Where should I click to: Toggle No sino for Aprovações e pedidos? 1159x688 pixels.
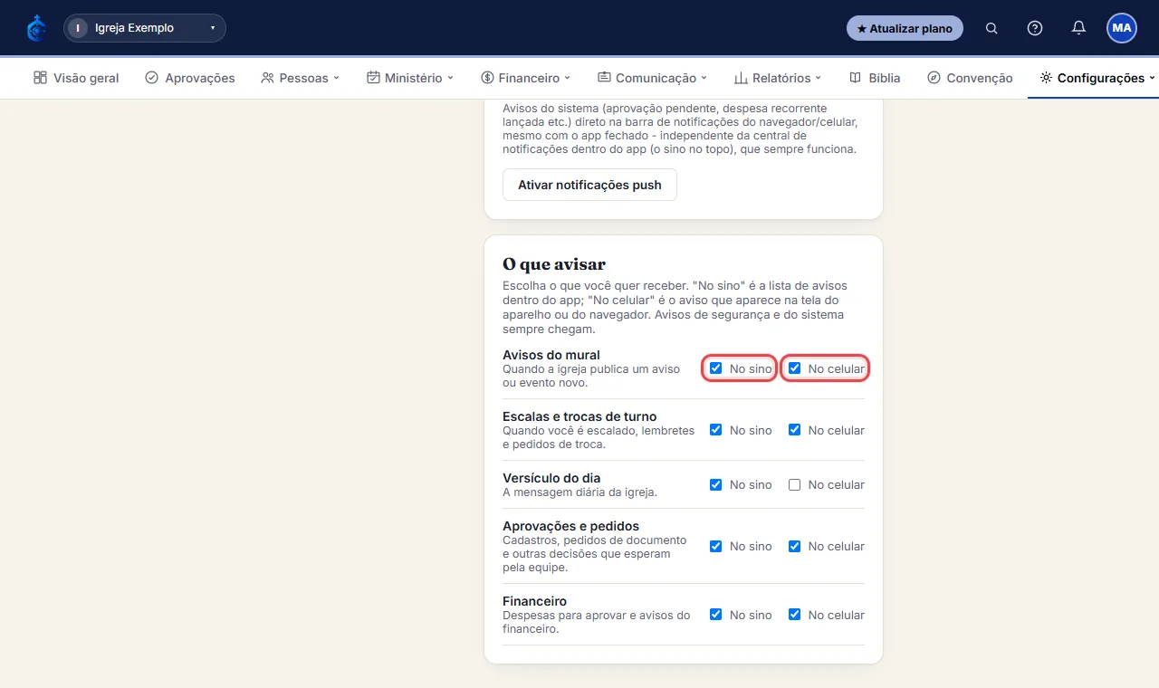(x=716, y=546)
